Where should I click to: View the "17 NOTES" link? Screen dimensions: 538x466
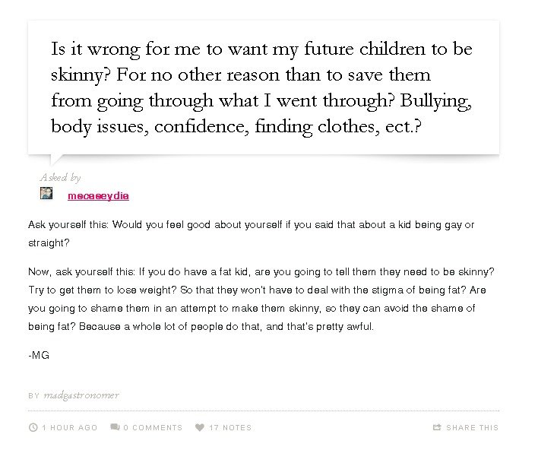(x=230, y=428)
